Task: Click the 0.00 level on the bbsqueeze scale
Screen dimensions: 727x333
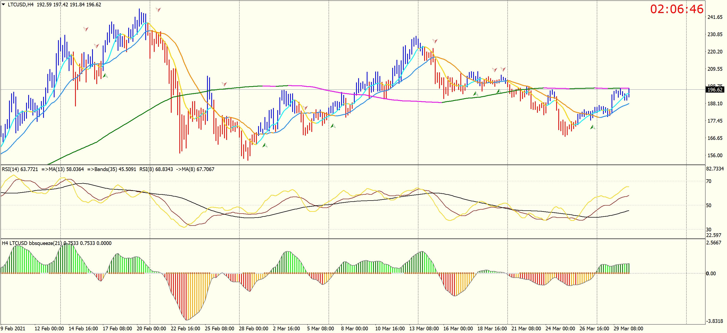Action: (x=711, y=273)
